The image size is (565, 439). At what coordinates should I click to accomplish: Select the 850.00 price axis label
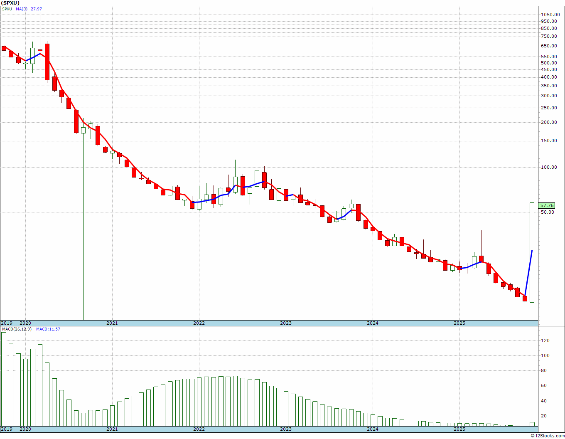549,28
